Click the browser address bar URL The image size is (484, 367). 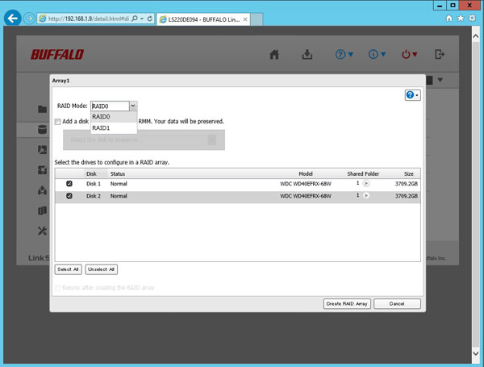pos(89,19)
